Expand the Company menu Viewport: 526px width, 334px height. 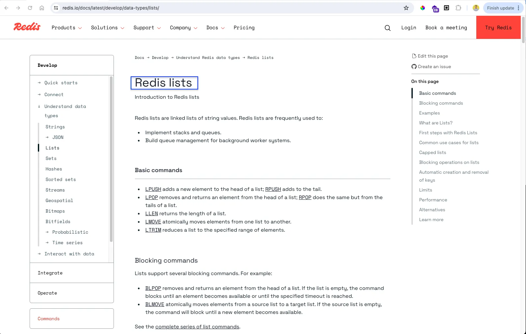[184, 28]
